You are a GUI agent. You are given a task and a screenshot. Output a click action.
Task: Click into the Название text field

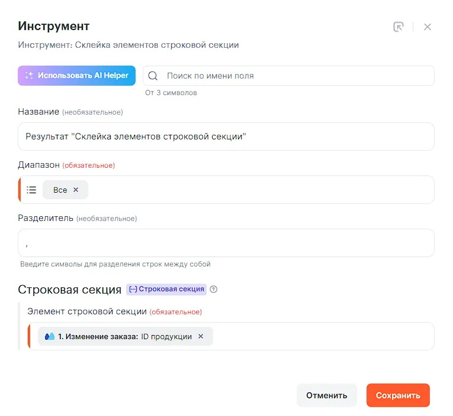pyautogui.click(x=226, y=136)
